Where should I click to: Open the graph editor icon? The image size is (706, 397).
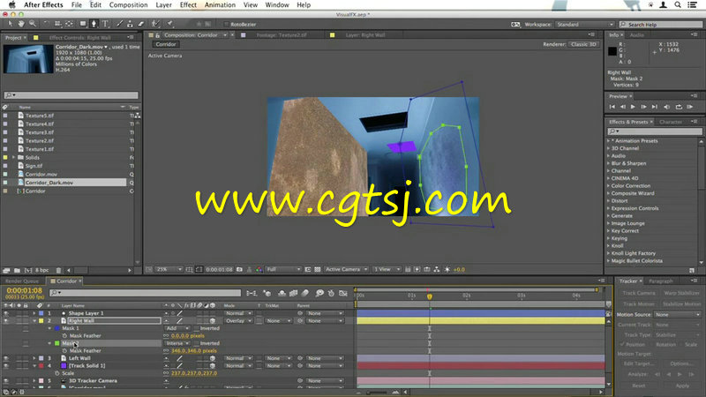(343, 294)
